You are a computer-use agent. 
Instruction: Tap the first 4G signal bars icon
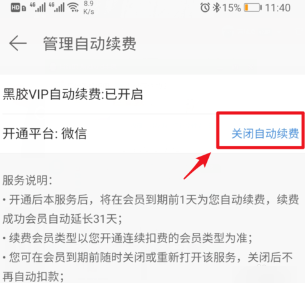(38, 8)
